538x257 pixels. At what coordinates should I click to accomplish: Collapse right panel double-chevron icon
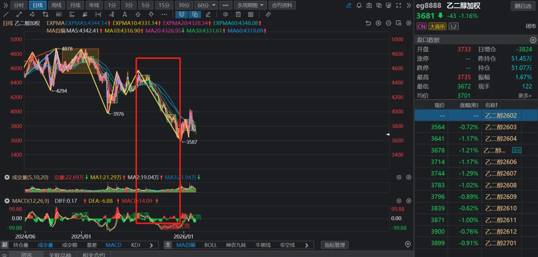coord(408,5)
